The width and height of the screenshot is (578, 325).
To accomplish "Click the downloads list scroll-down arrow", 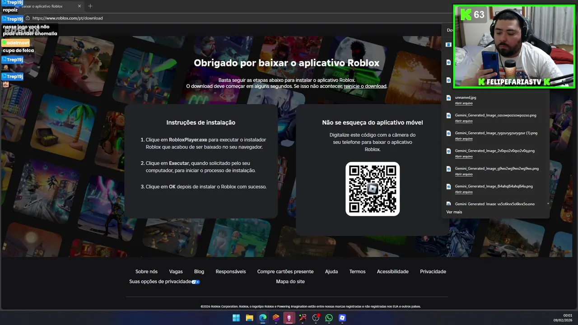I will pos(548,204).
